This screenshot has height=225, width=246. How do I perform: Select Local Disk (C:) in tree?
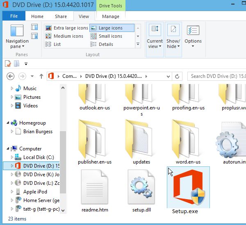[39, 157]
